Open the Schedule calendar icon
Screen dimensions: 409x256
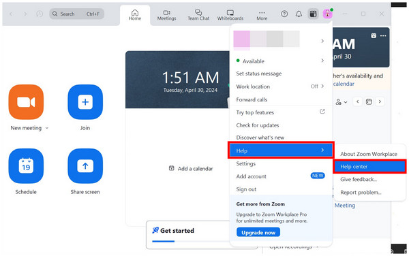pyautogui.click(x=26, y=166)
